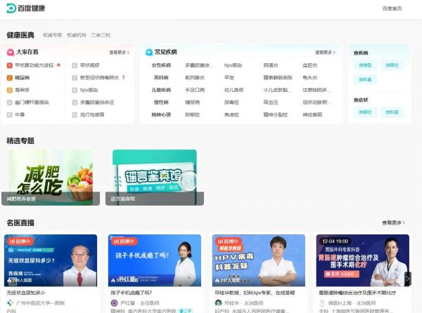Click first button under 查疾病 heading
The width and height of the screenshot is (422, 313).
[x=365, y=65]
